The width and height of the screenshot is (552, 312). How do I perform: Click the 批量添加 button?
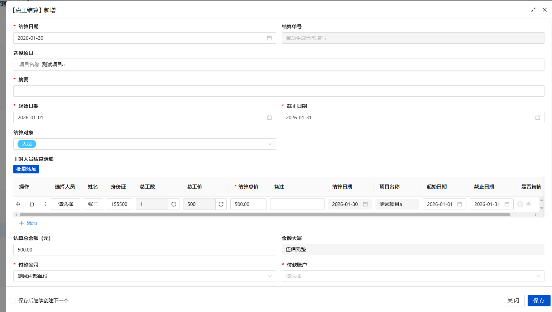26,169
